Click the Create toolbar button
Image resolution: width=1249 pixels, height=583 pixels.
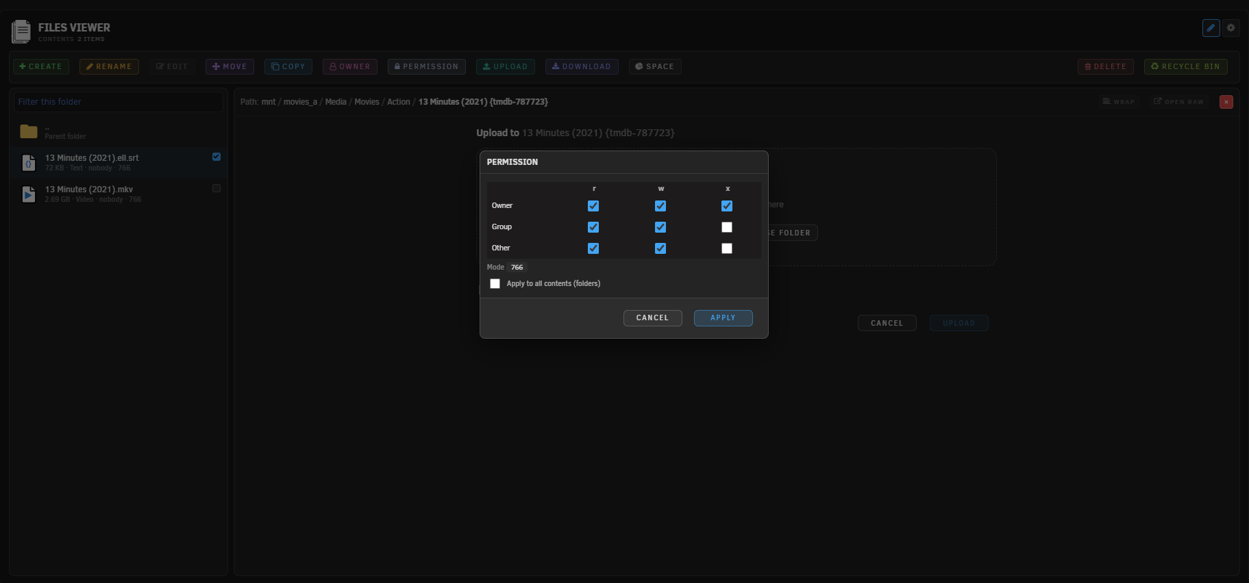coord(41,66)
